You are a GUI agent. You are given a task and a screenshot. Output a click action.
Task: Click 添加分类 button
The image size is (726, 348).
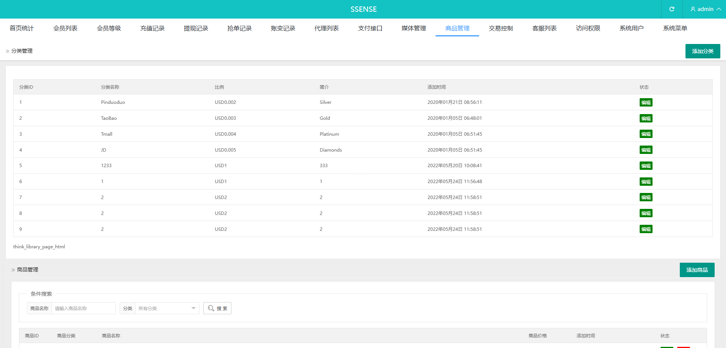[x=703, y=51]
